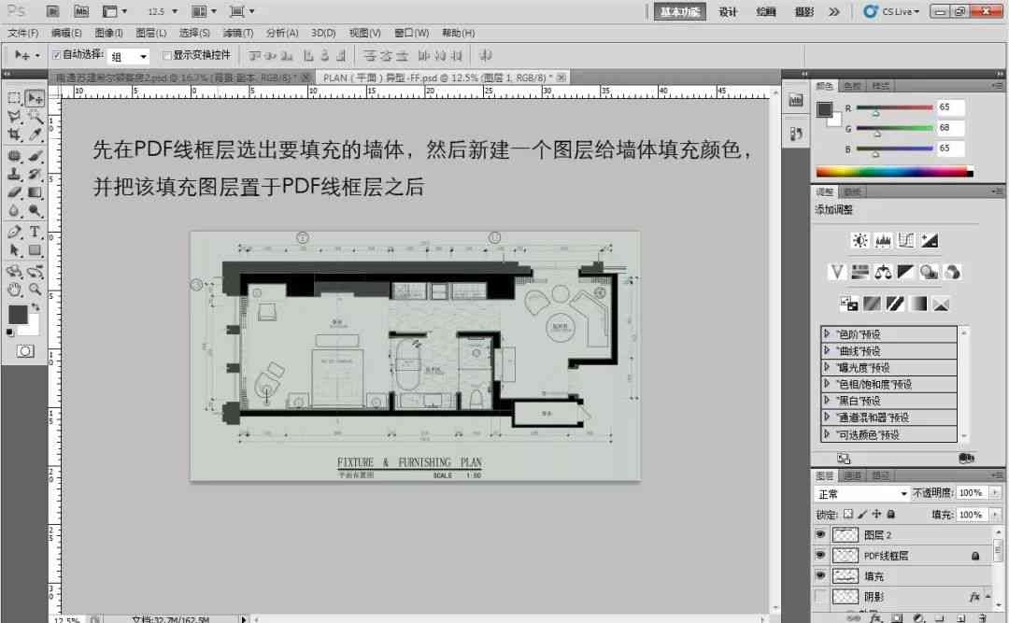Select the Move tool
Image resolution: width=1009 pixels, height=623 pixels.
pos(35,98)
